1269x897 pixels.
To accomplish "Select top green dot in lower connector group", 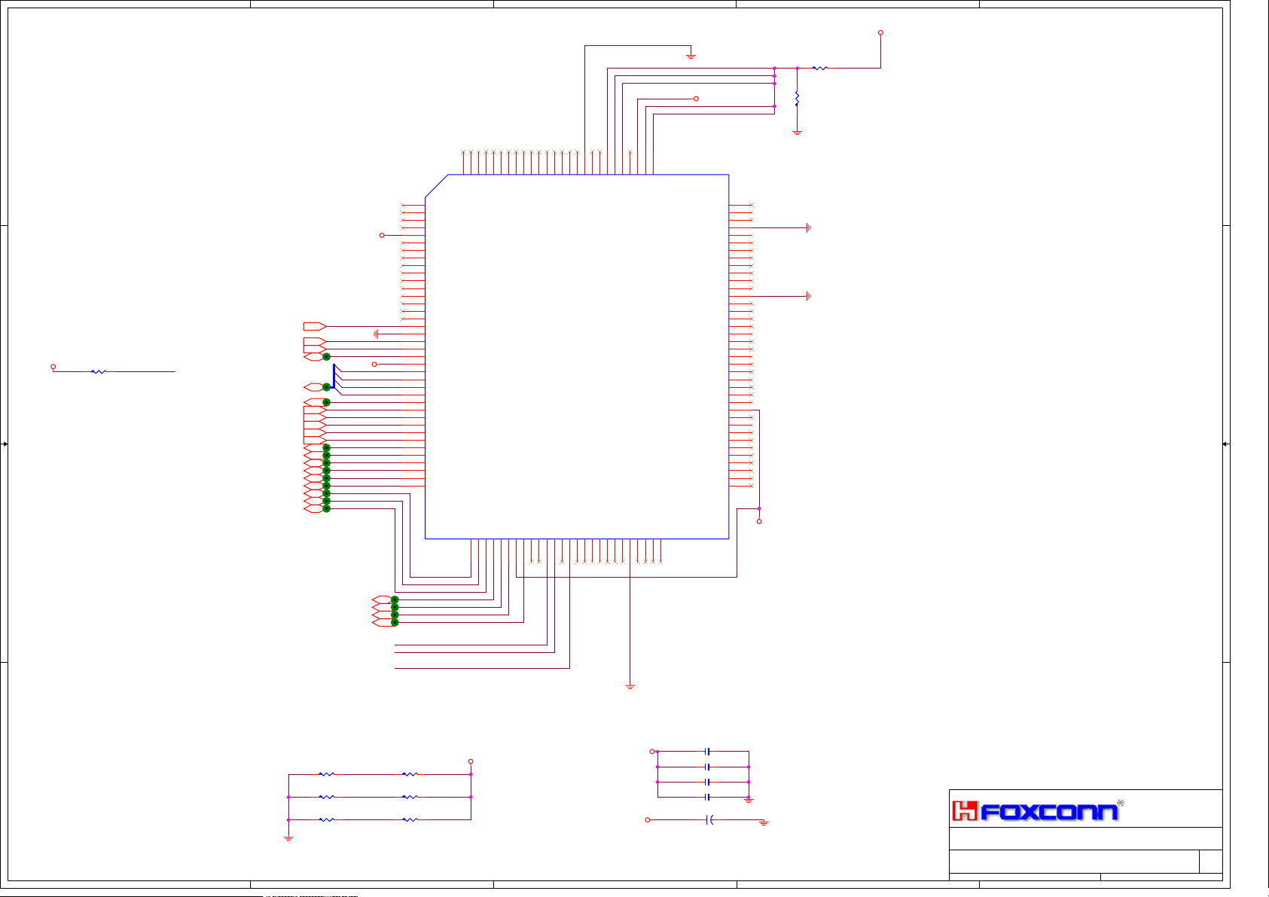I will (x=395, y=600).
